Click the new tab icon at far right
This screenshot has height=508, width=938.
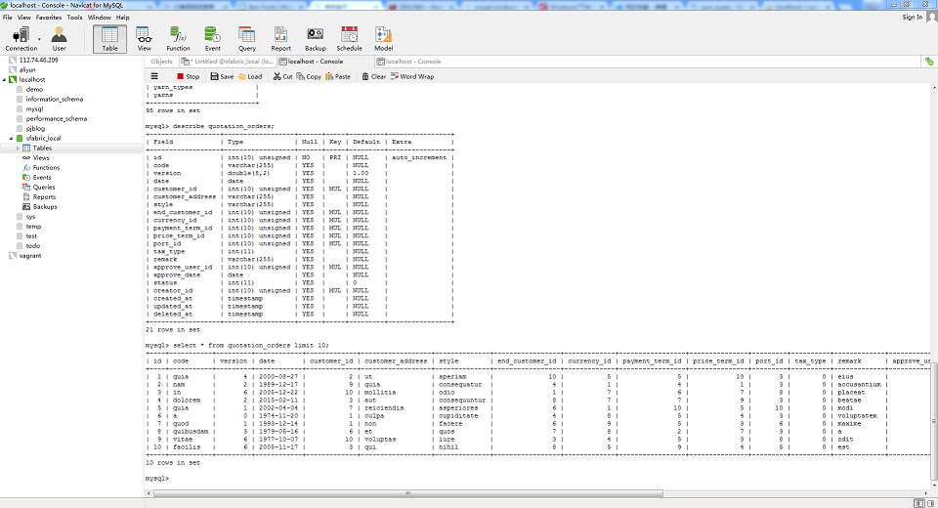pyautogui.click(x=929, y=62)
